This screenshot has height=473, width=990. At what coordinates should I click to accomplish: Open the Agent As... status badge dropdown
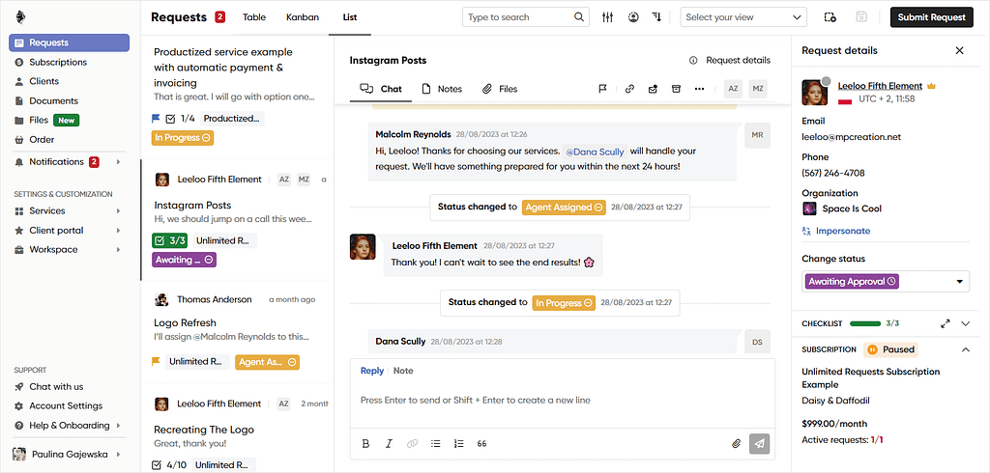pos(267,362)
